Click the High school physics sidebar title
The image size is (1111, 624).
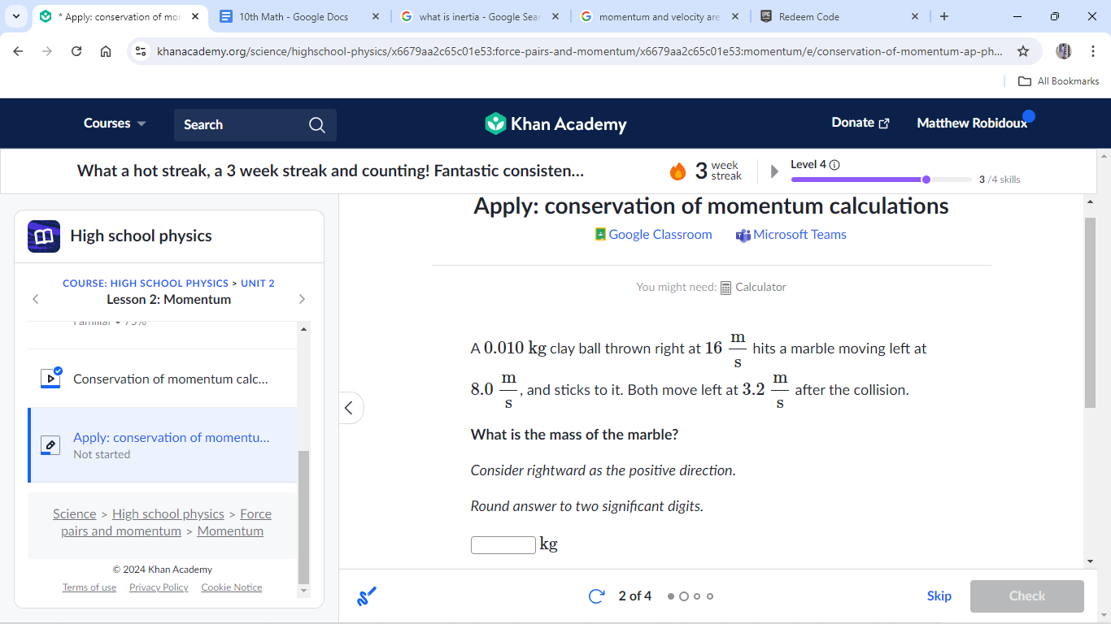coord(141,236)
